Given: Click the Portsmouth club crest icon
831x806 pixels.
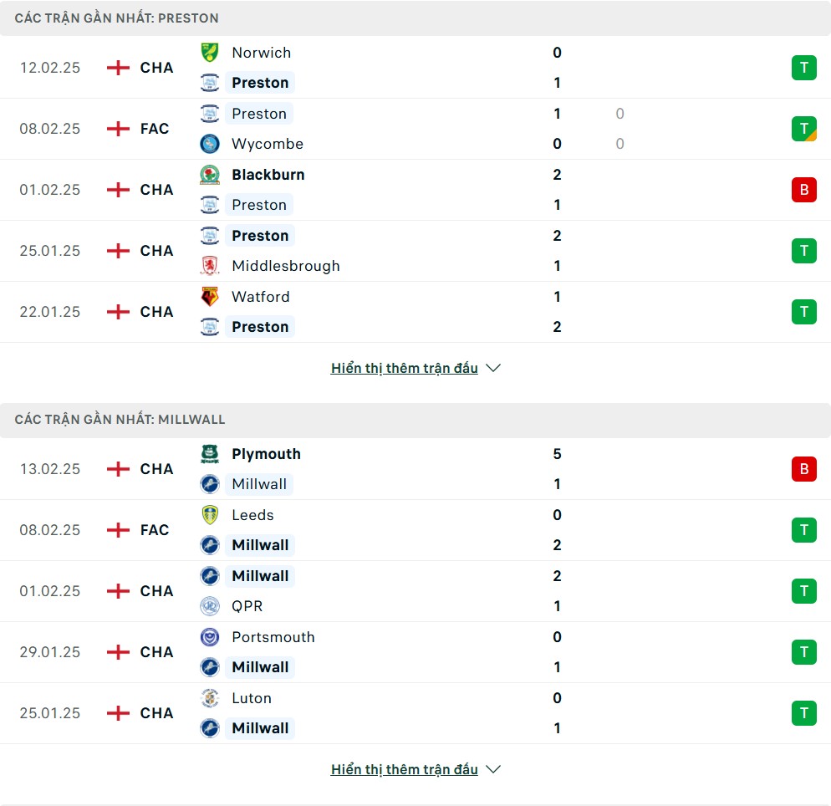Looking at the screenshot, I should point(210,637).
